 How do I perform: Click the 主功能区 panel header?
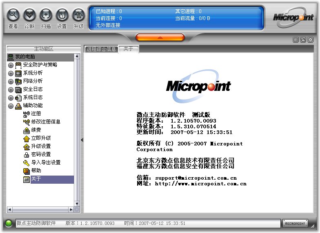pos(44,49)
